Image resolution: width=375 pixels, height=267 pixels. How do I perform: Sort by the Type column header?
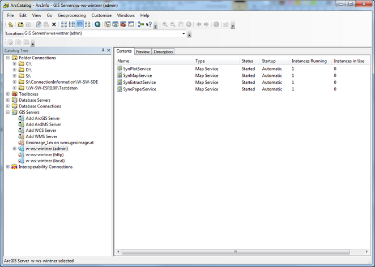click(x=216, y=61)
